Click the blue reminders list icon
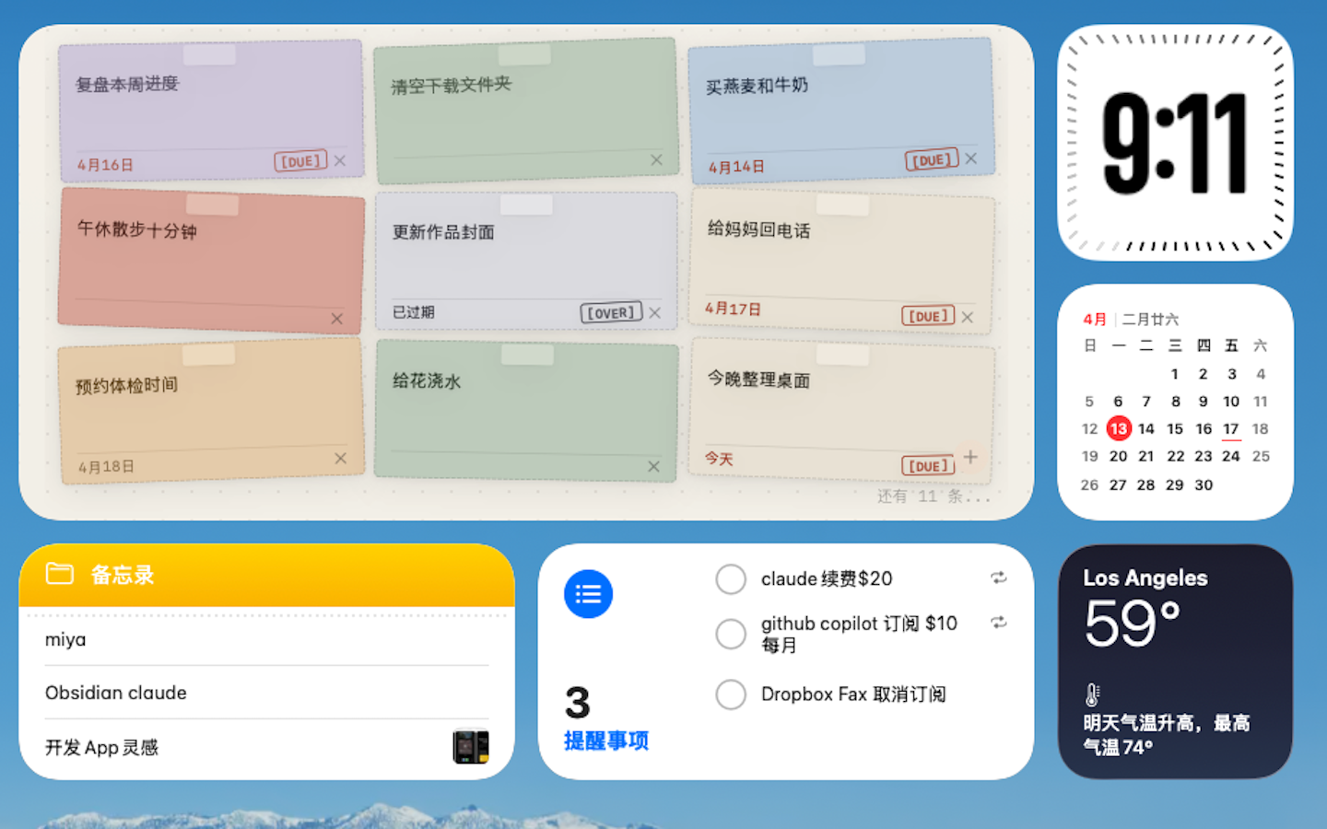 click(x=587, y=593)
